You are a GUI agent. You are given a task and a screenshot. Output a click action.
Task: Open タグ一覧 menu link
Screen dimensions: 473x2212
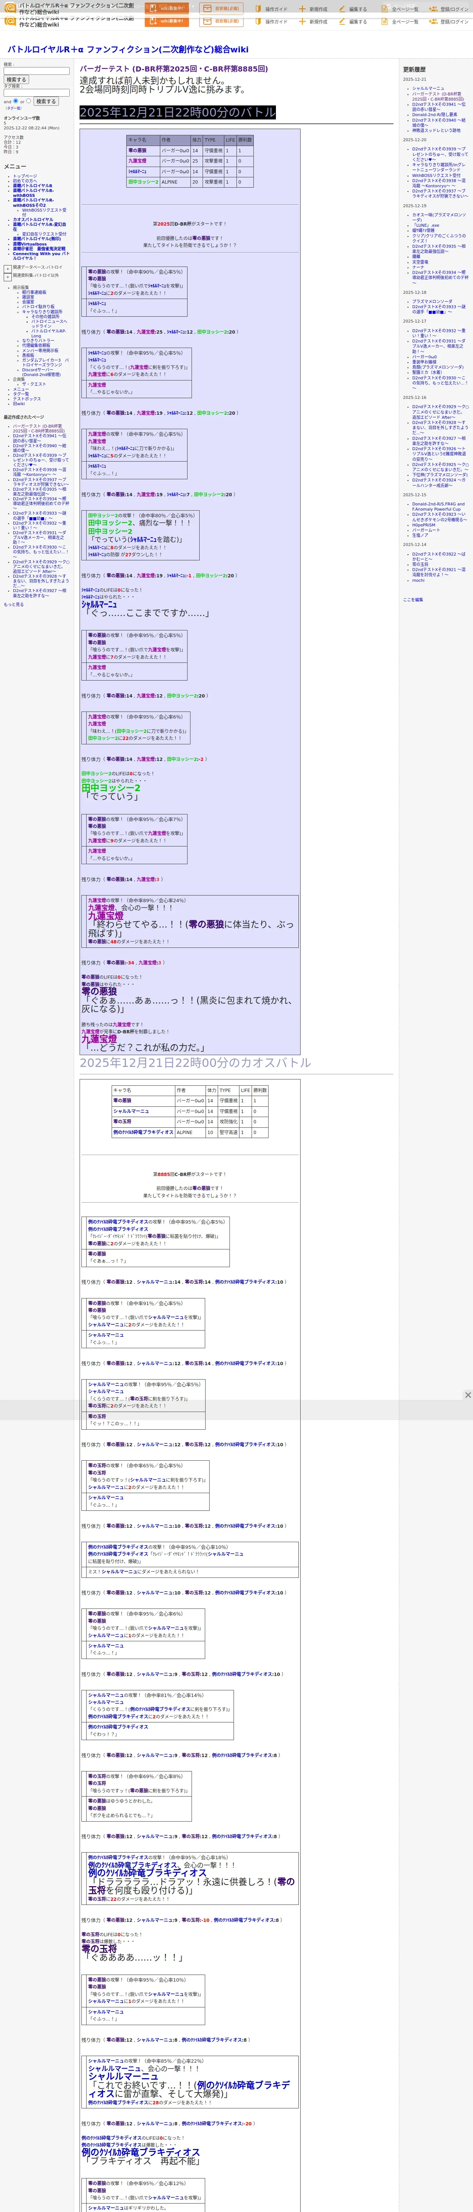(x=21, y=394)
